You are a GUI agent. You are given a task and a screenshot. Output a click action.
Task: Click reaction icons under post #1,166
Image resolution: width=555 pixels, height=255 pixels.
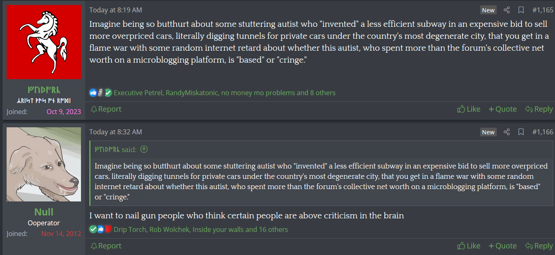click(101, 229)
